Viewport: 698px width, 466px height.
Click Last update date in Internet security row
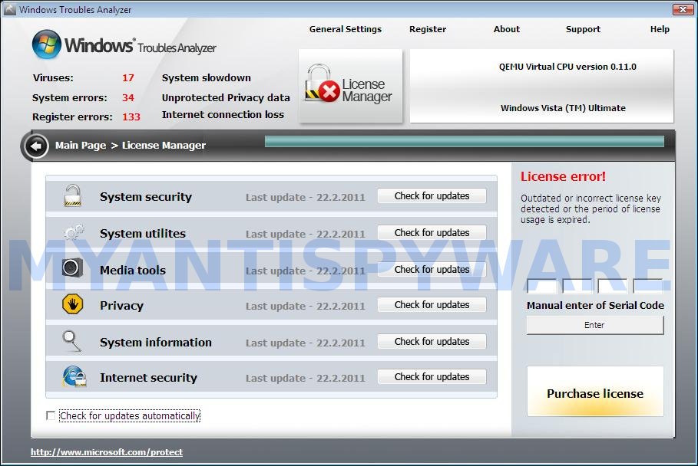tap(306, 378)
